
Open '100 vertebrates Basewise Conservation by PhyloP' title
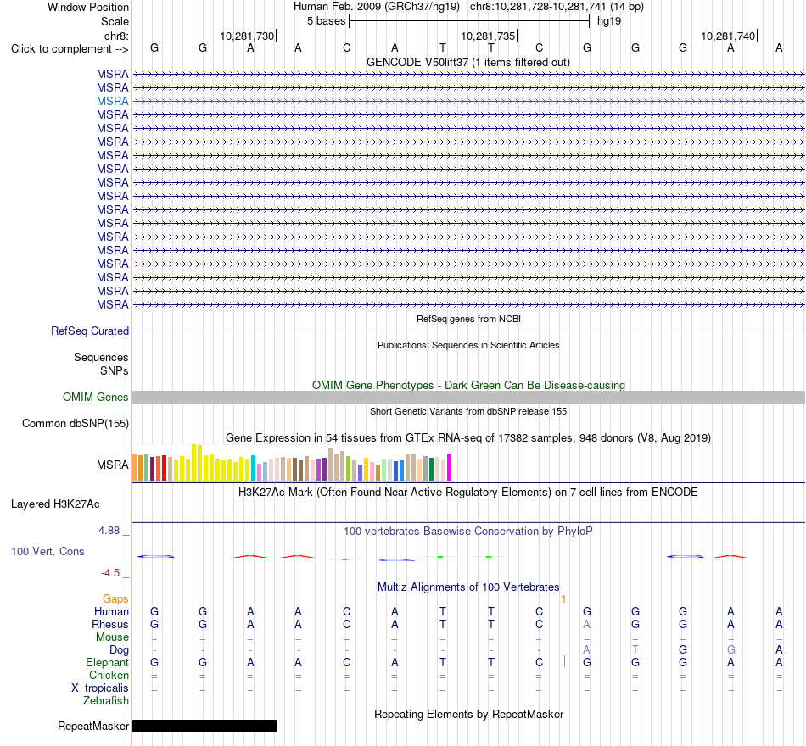tap(468, 532)
